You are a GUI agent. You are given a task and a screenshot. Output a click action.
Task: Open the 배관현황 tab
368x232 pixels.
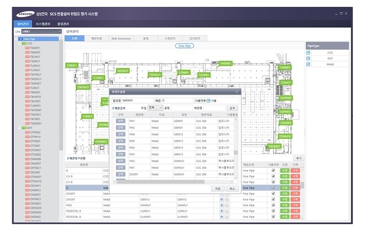coord(97,38)
